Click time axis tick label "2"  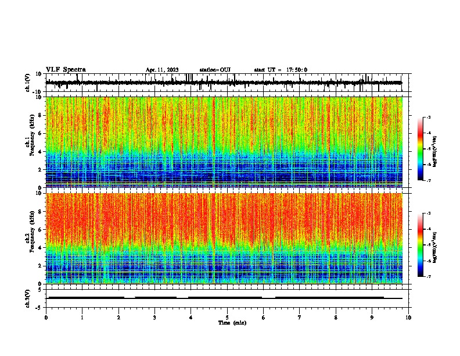pyautogui.click(x=118, y=318)
